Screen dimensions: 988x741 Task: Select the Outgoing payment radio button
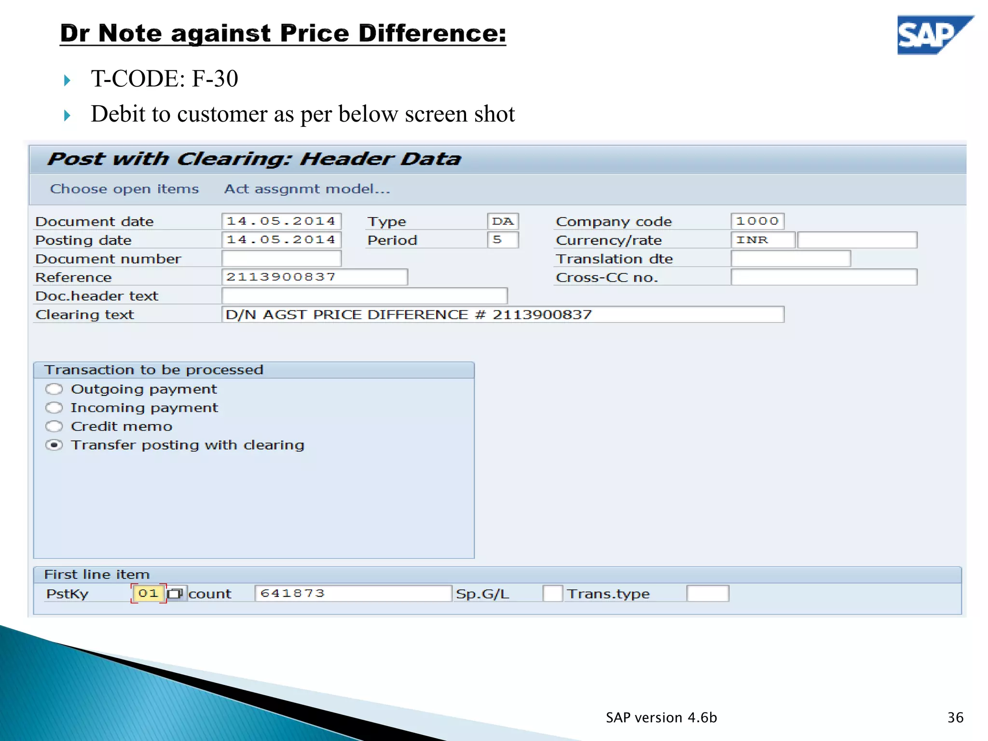coord(54,389)
